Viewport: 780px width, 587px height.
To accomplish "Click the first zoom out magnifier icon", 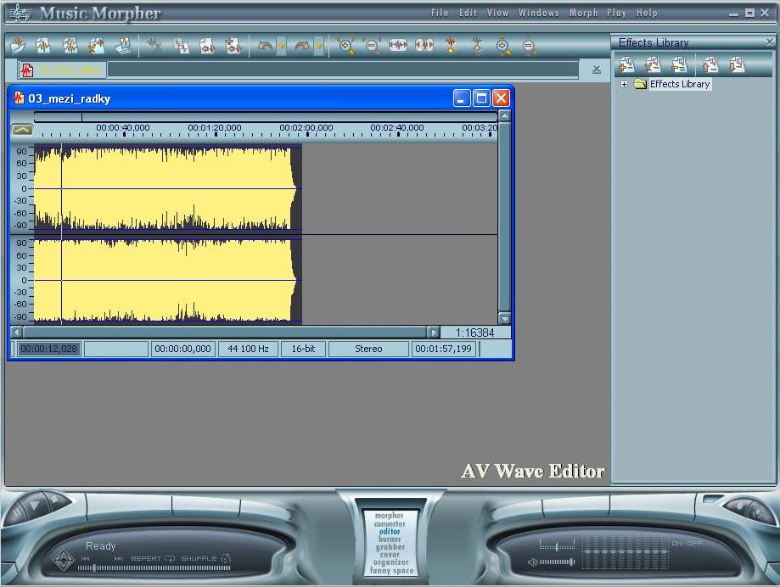I will pyautogui.click(x=372, y=46).
